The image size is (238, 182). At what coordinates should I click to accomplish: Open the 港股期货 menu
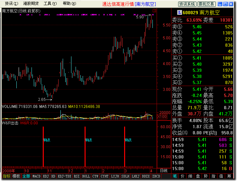click(31, 4)
